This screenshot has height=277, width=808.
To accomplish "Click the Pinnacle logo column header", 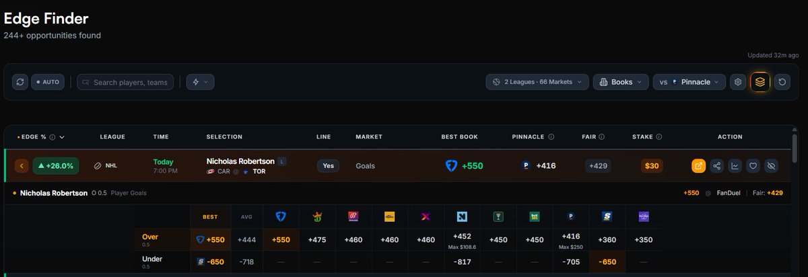I will coord(571,216).
